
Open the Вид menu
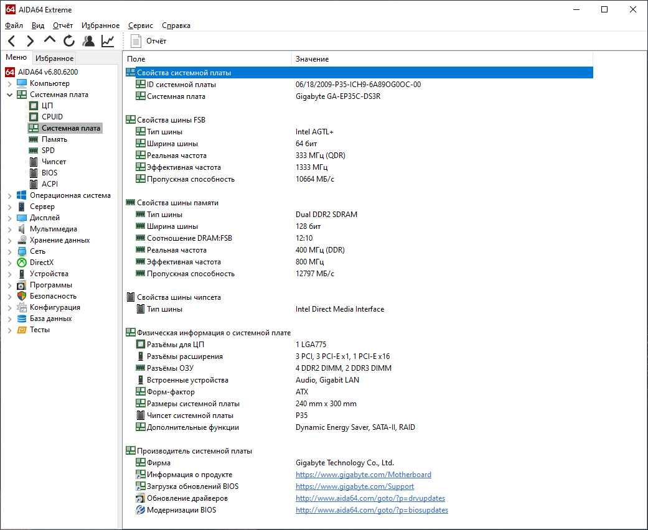tap(38, 26)
